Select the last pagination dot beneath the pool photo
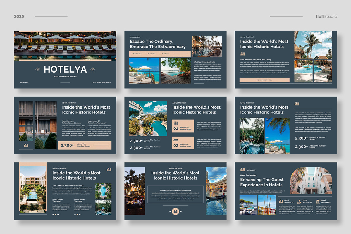This screenshot has height=234, width=351. click(x=79, y=214)
